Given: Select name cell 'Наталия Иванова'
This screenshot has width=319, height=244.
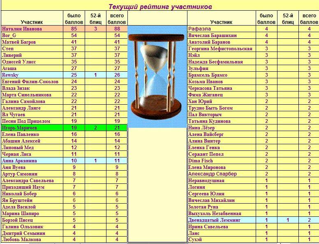Looking at the screenshot, I should pyautogui.click(x=32, y=29).
